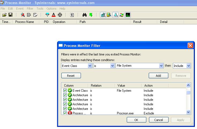Open the Options menu

[51, 9]
